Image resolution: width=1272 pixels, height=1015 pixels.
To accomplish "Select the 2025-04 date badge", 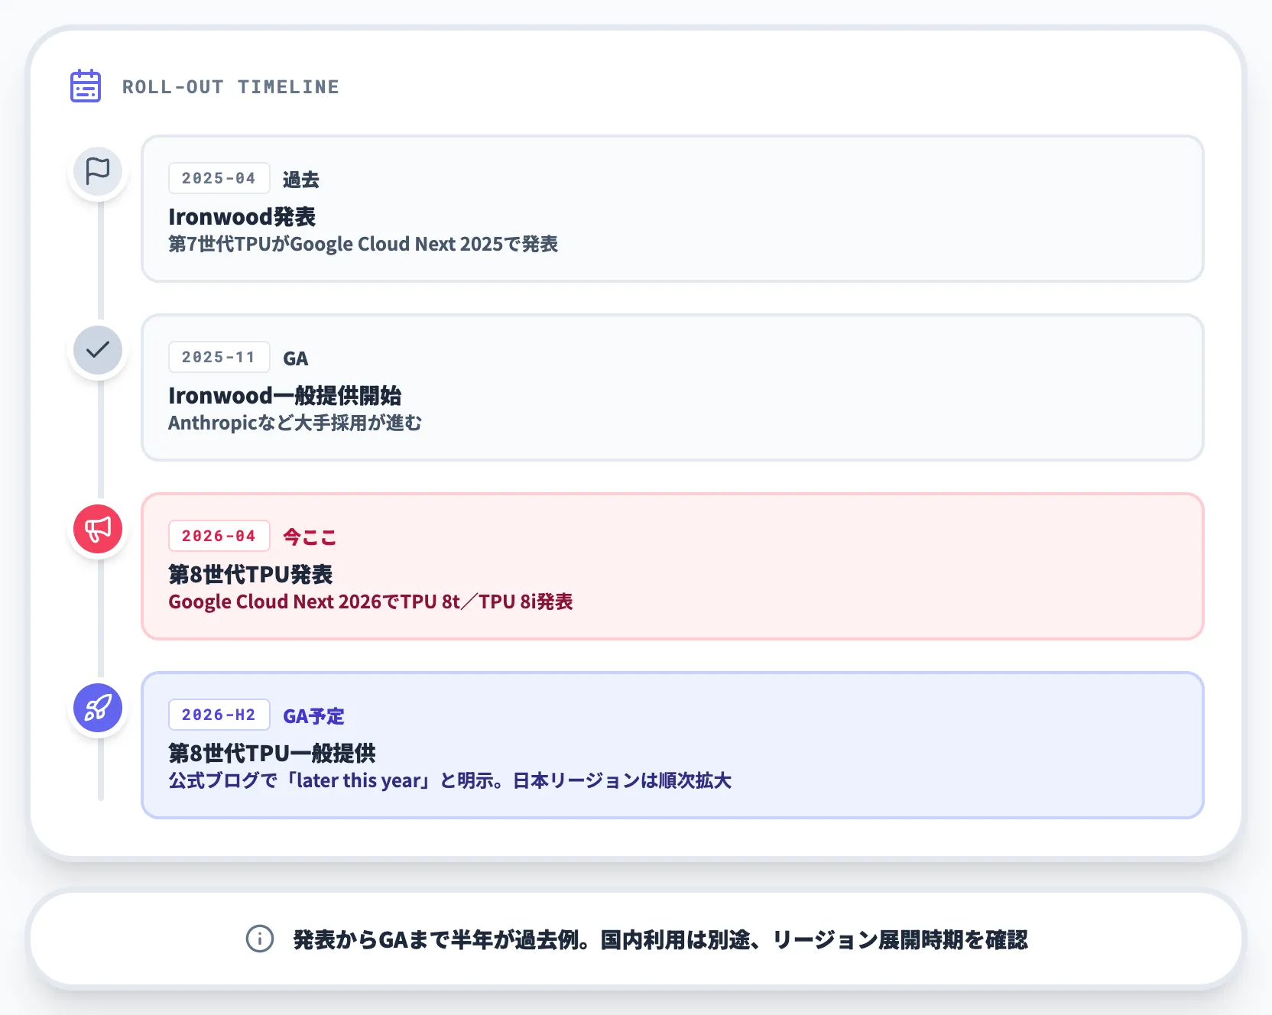I will point(219,178).
